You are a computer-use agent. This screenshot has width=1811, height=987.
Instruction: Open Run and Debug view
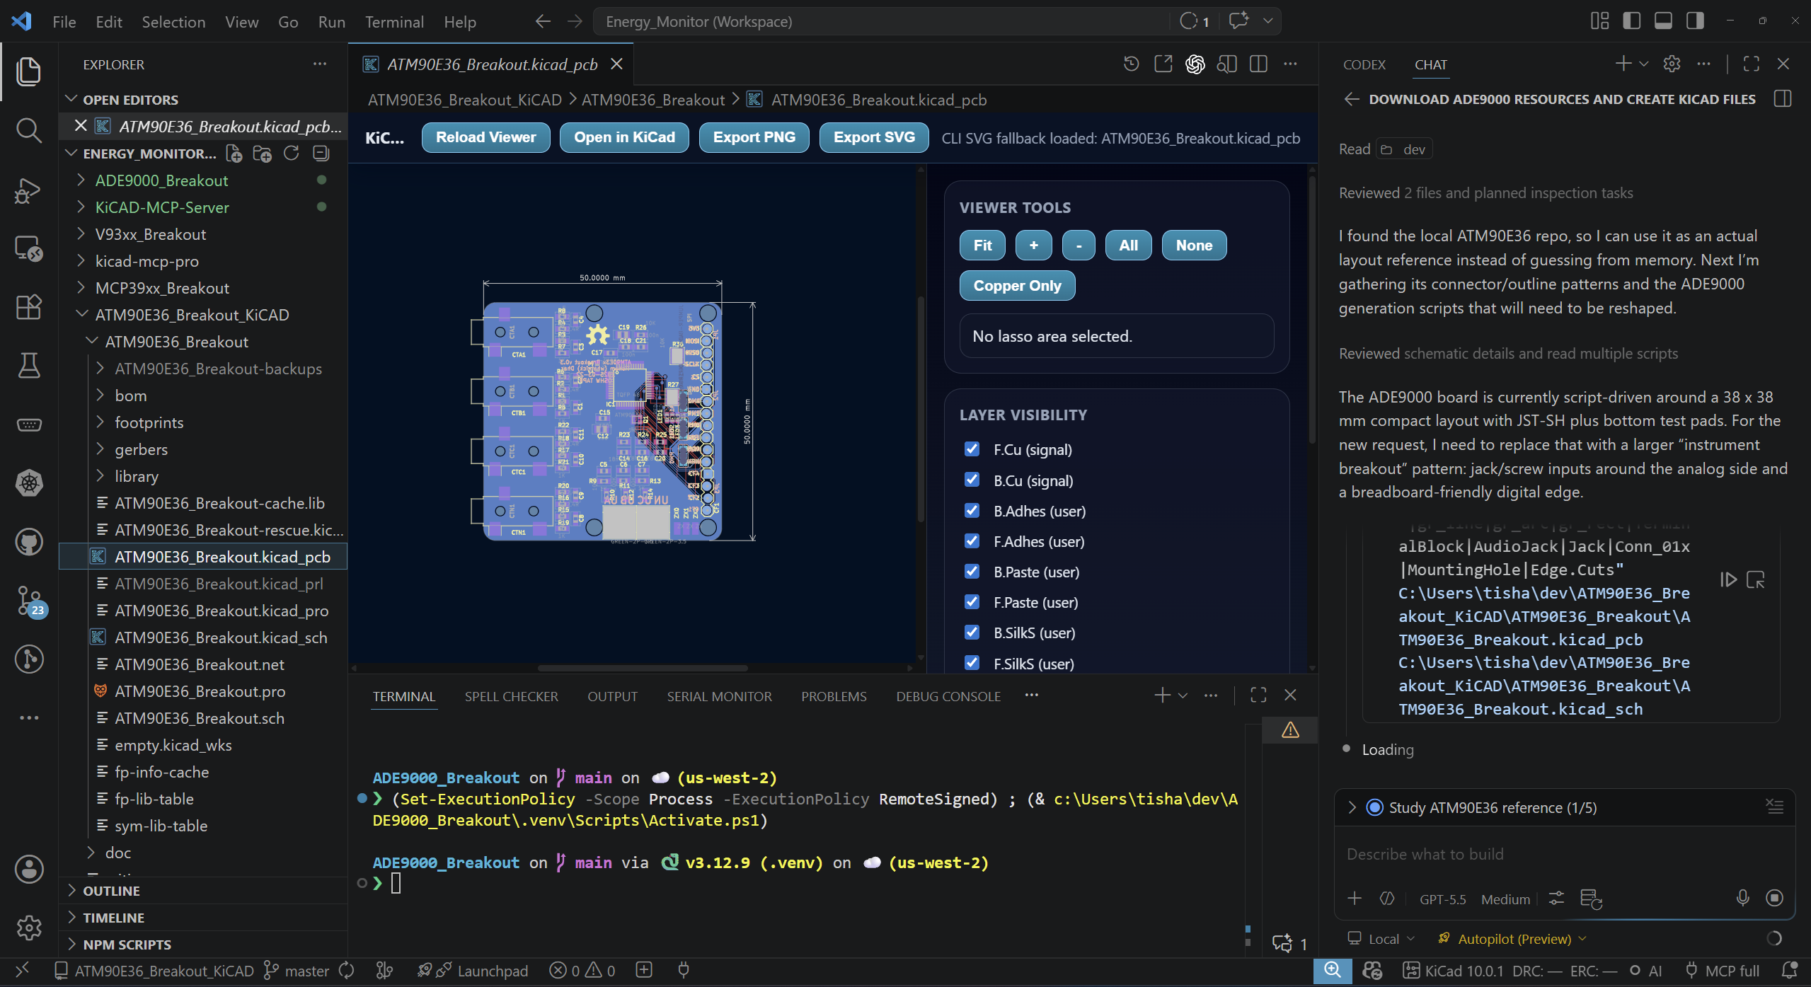pyautogui.click(x=28, y=190)
